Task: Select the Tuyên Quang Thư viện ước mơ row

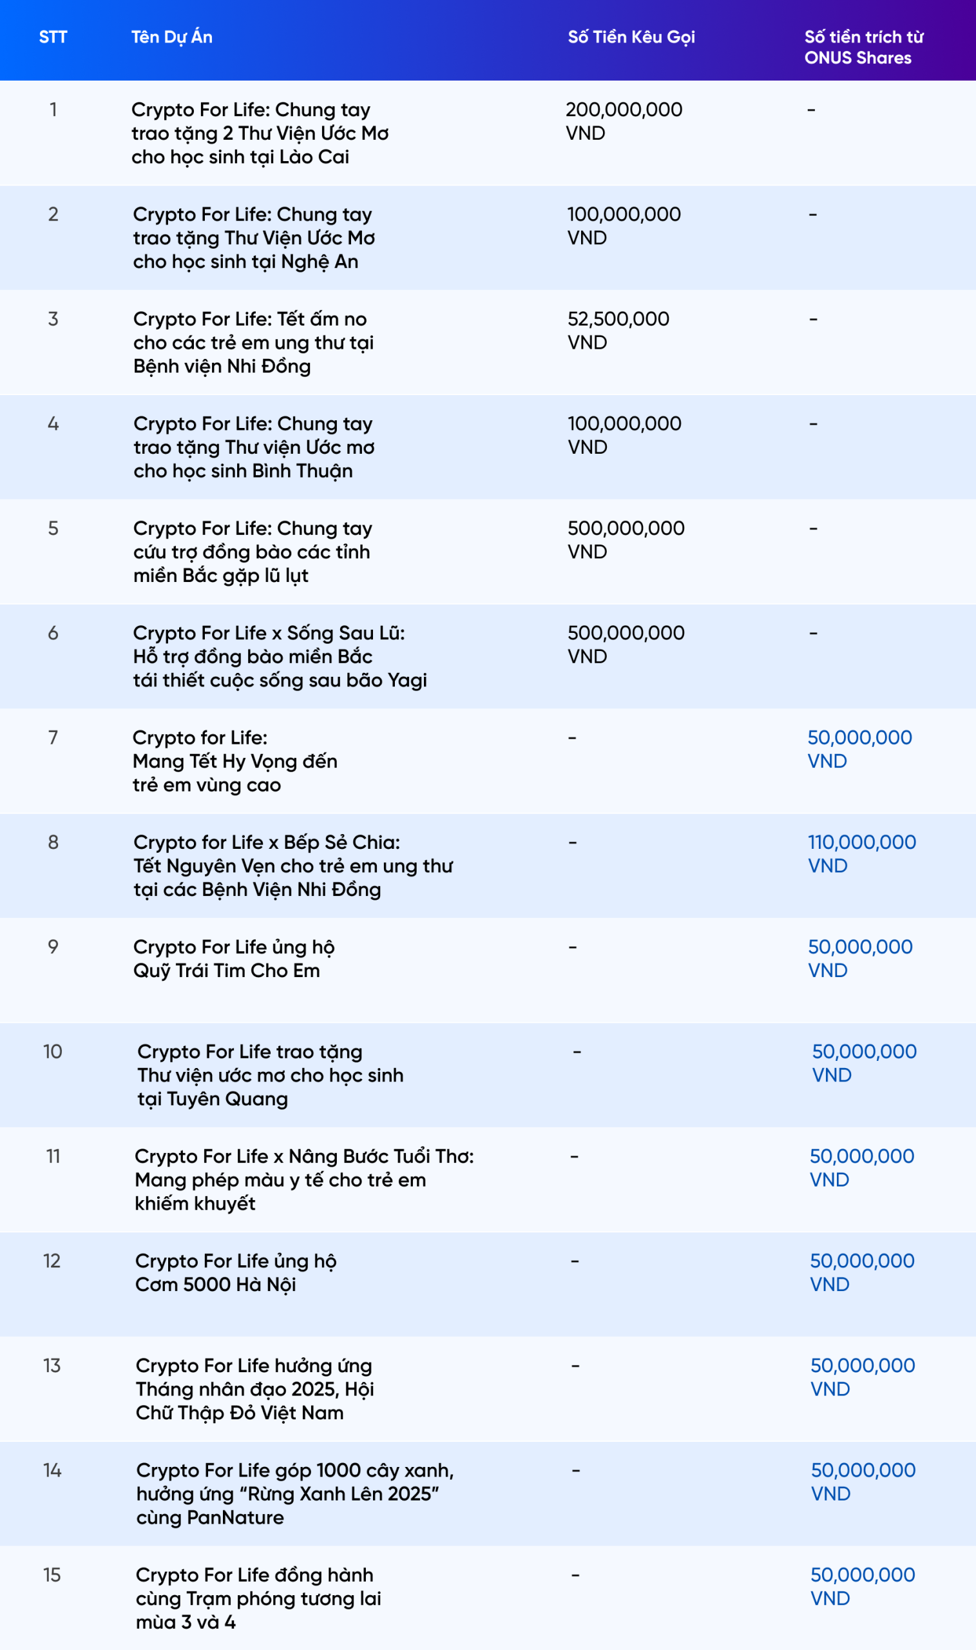Action: [x=488, y=1075]
